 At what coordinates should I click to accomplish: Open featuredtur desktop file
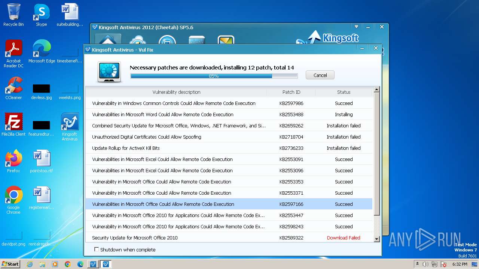(41, 128)
